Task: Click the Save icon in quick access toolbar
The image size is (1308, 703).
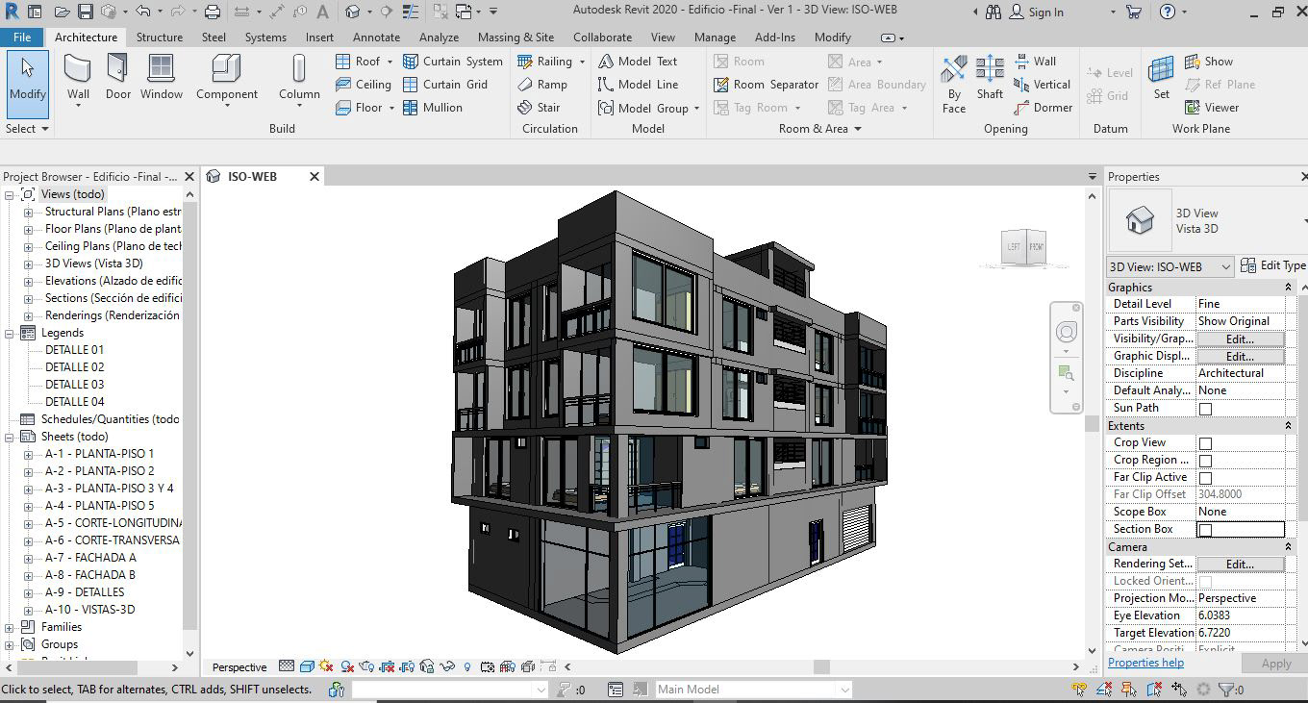Action: [x=85, y=13]
